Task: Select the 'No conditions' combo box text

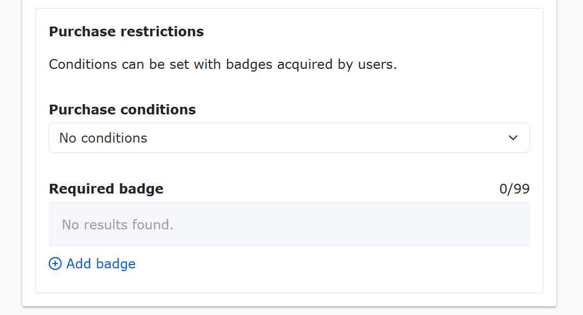Action: pos(103,138)
